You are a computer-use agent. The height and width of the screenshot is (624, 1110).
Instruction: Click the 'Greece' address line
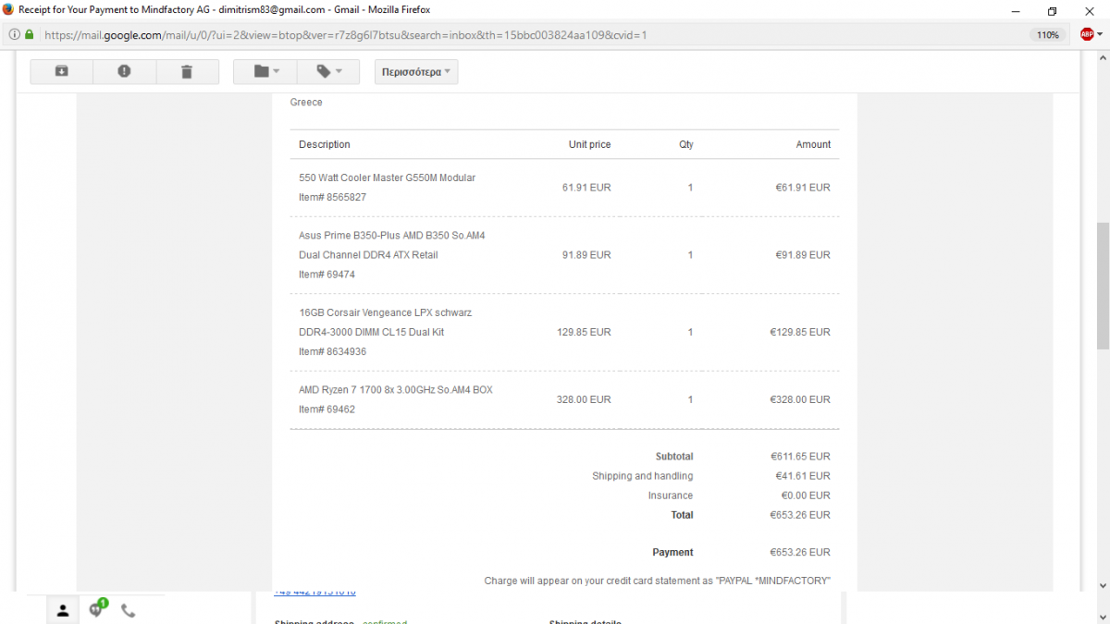(306, 103)
